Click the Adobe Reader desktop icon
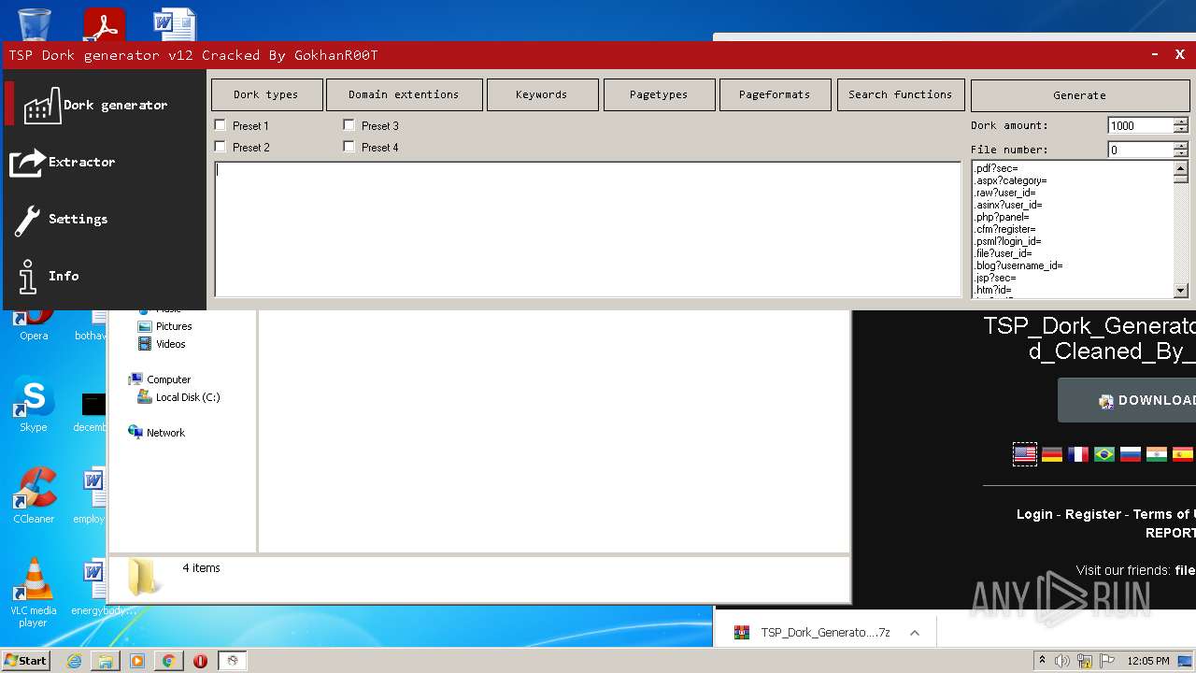 pos(104,24)
